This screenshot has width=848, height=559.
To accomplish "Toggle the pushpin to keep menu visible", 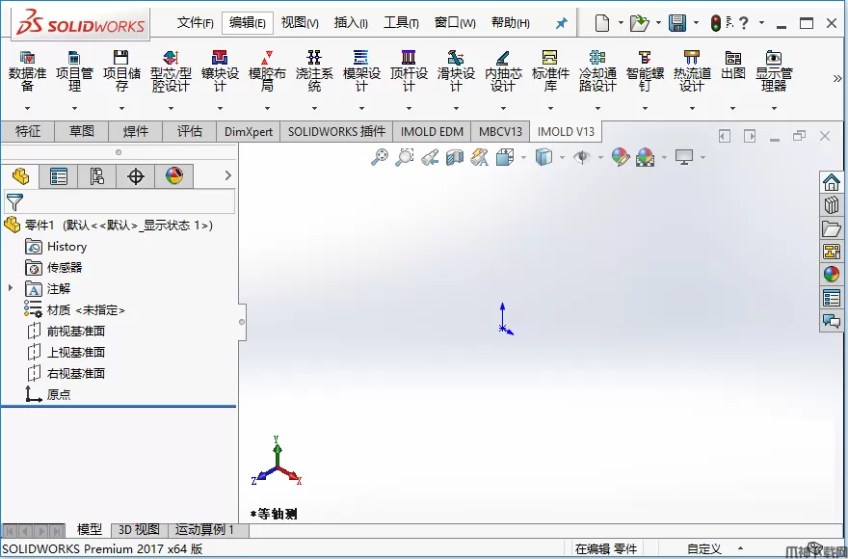I will tap(561, 23).
